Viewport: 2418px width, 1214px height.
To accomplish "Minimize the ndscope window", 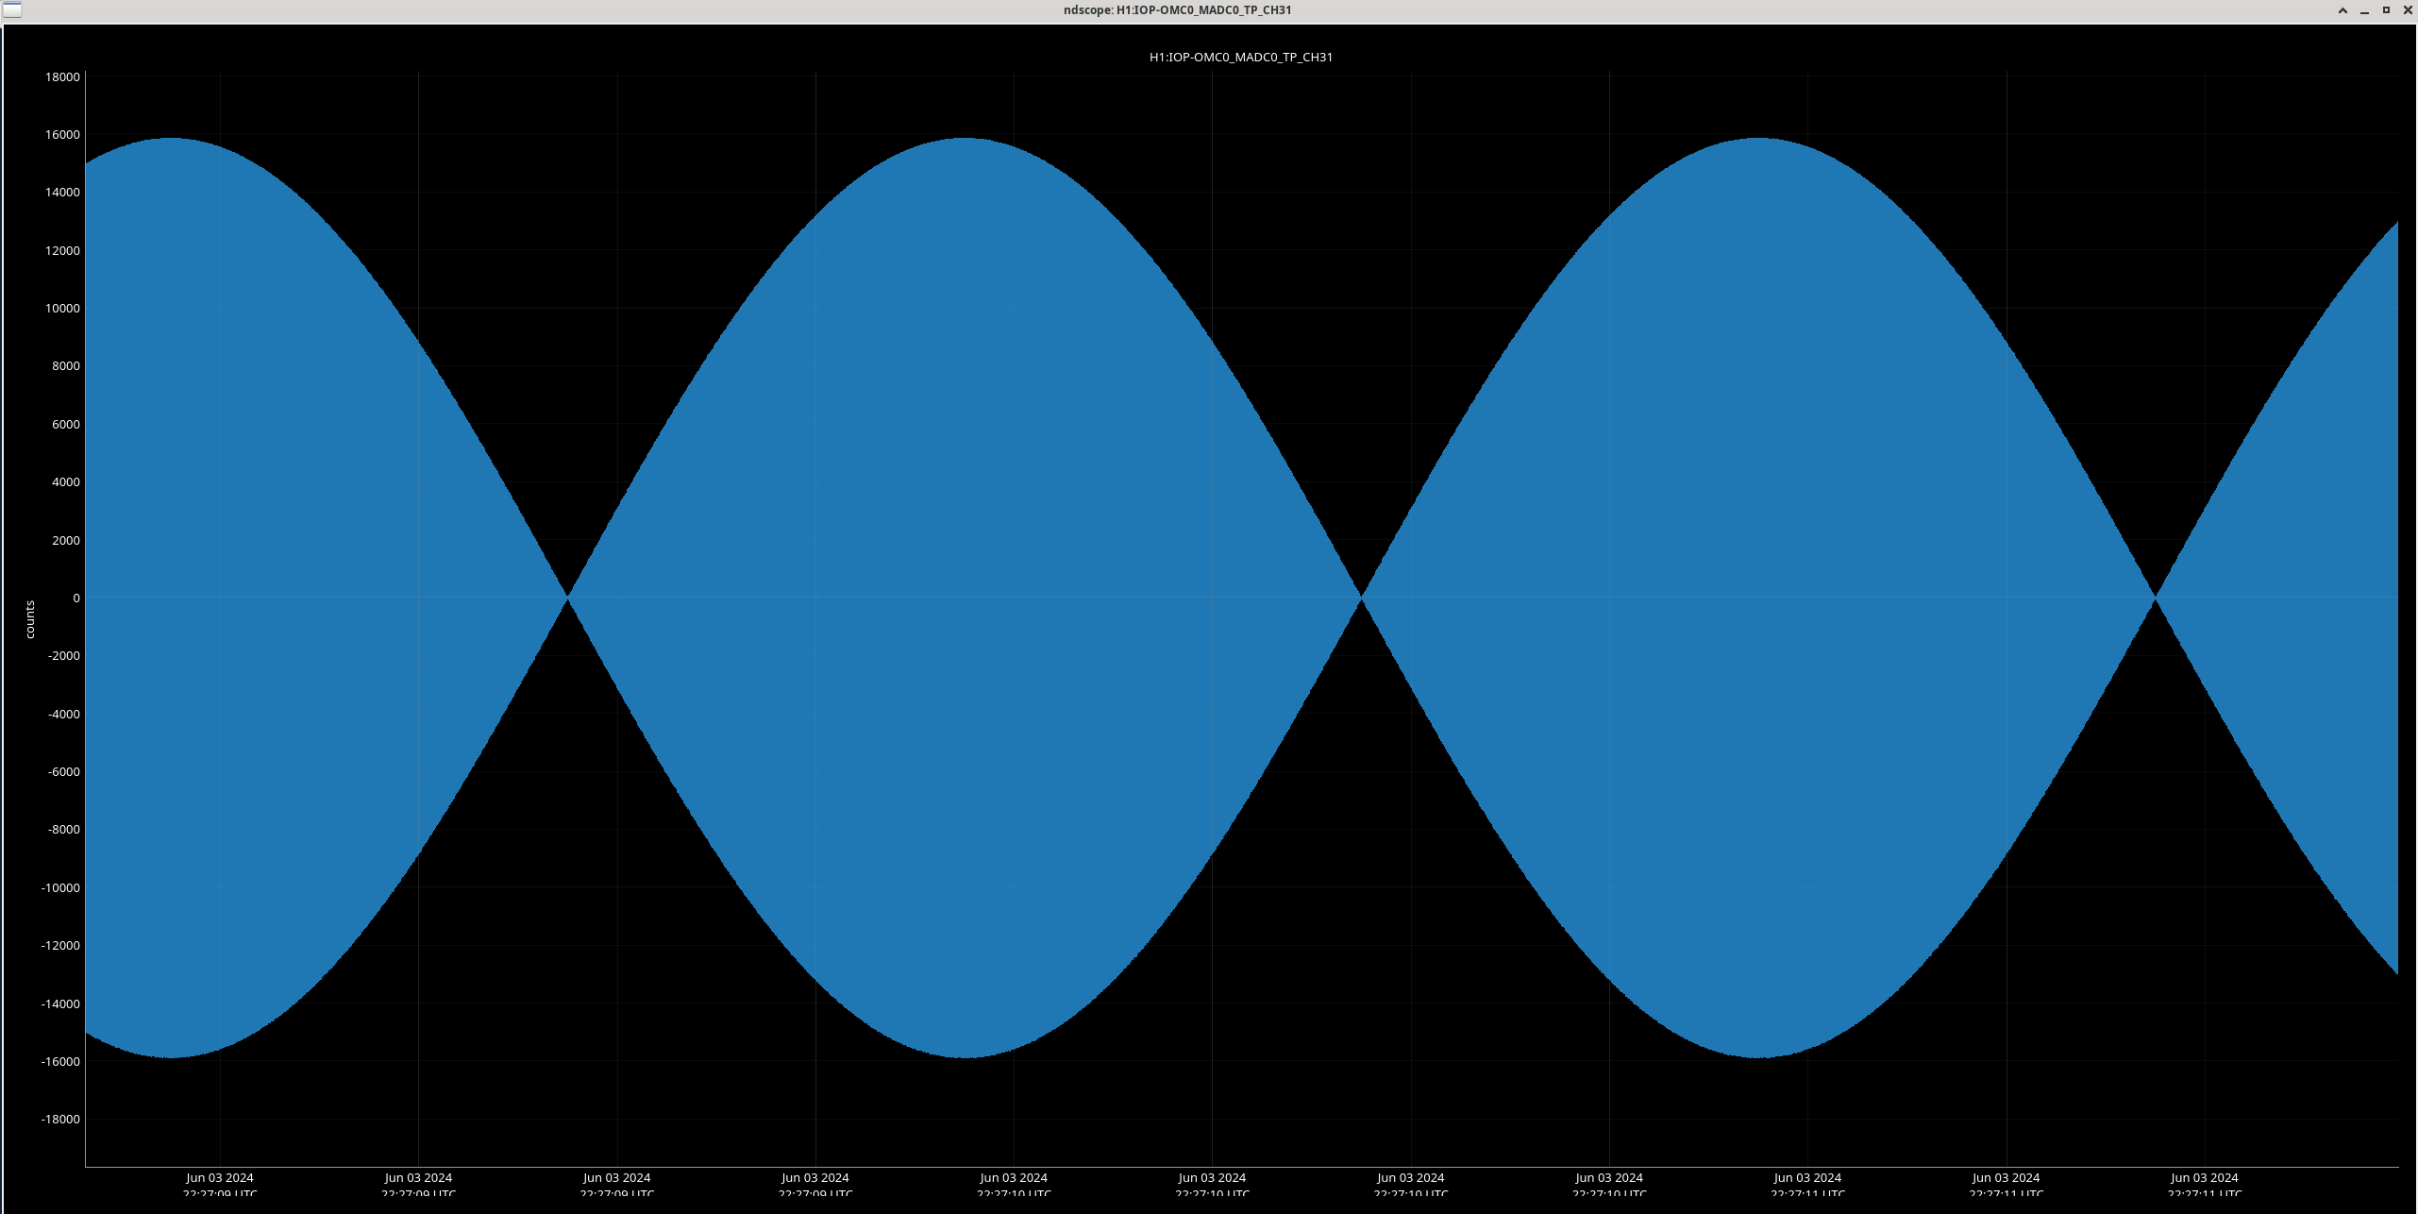I will coord(2364,10).
